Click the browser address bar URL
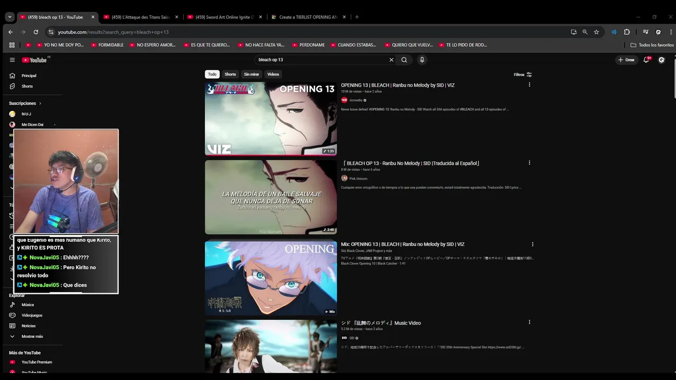The image size is (676, 380). click(113, 32)
